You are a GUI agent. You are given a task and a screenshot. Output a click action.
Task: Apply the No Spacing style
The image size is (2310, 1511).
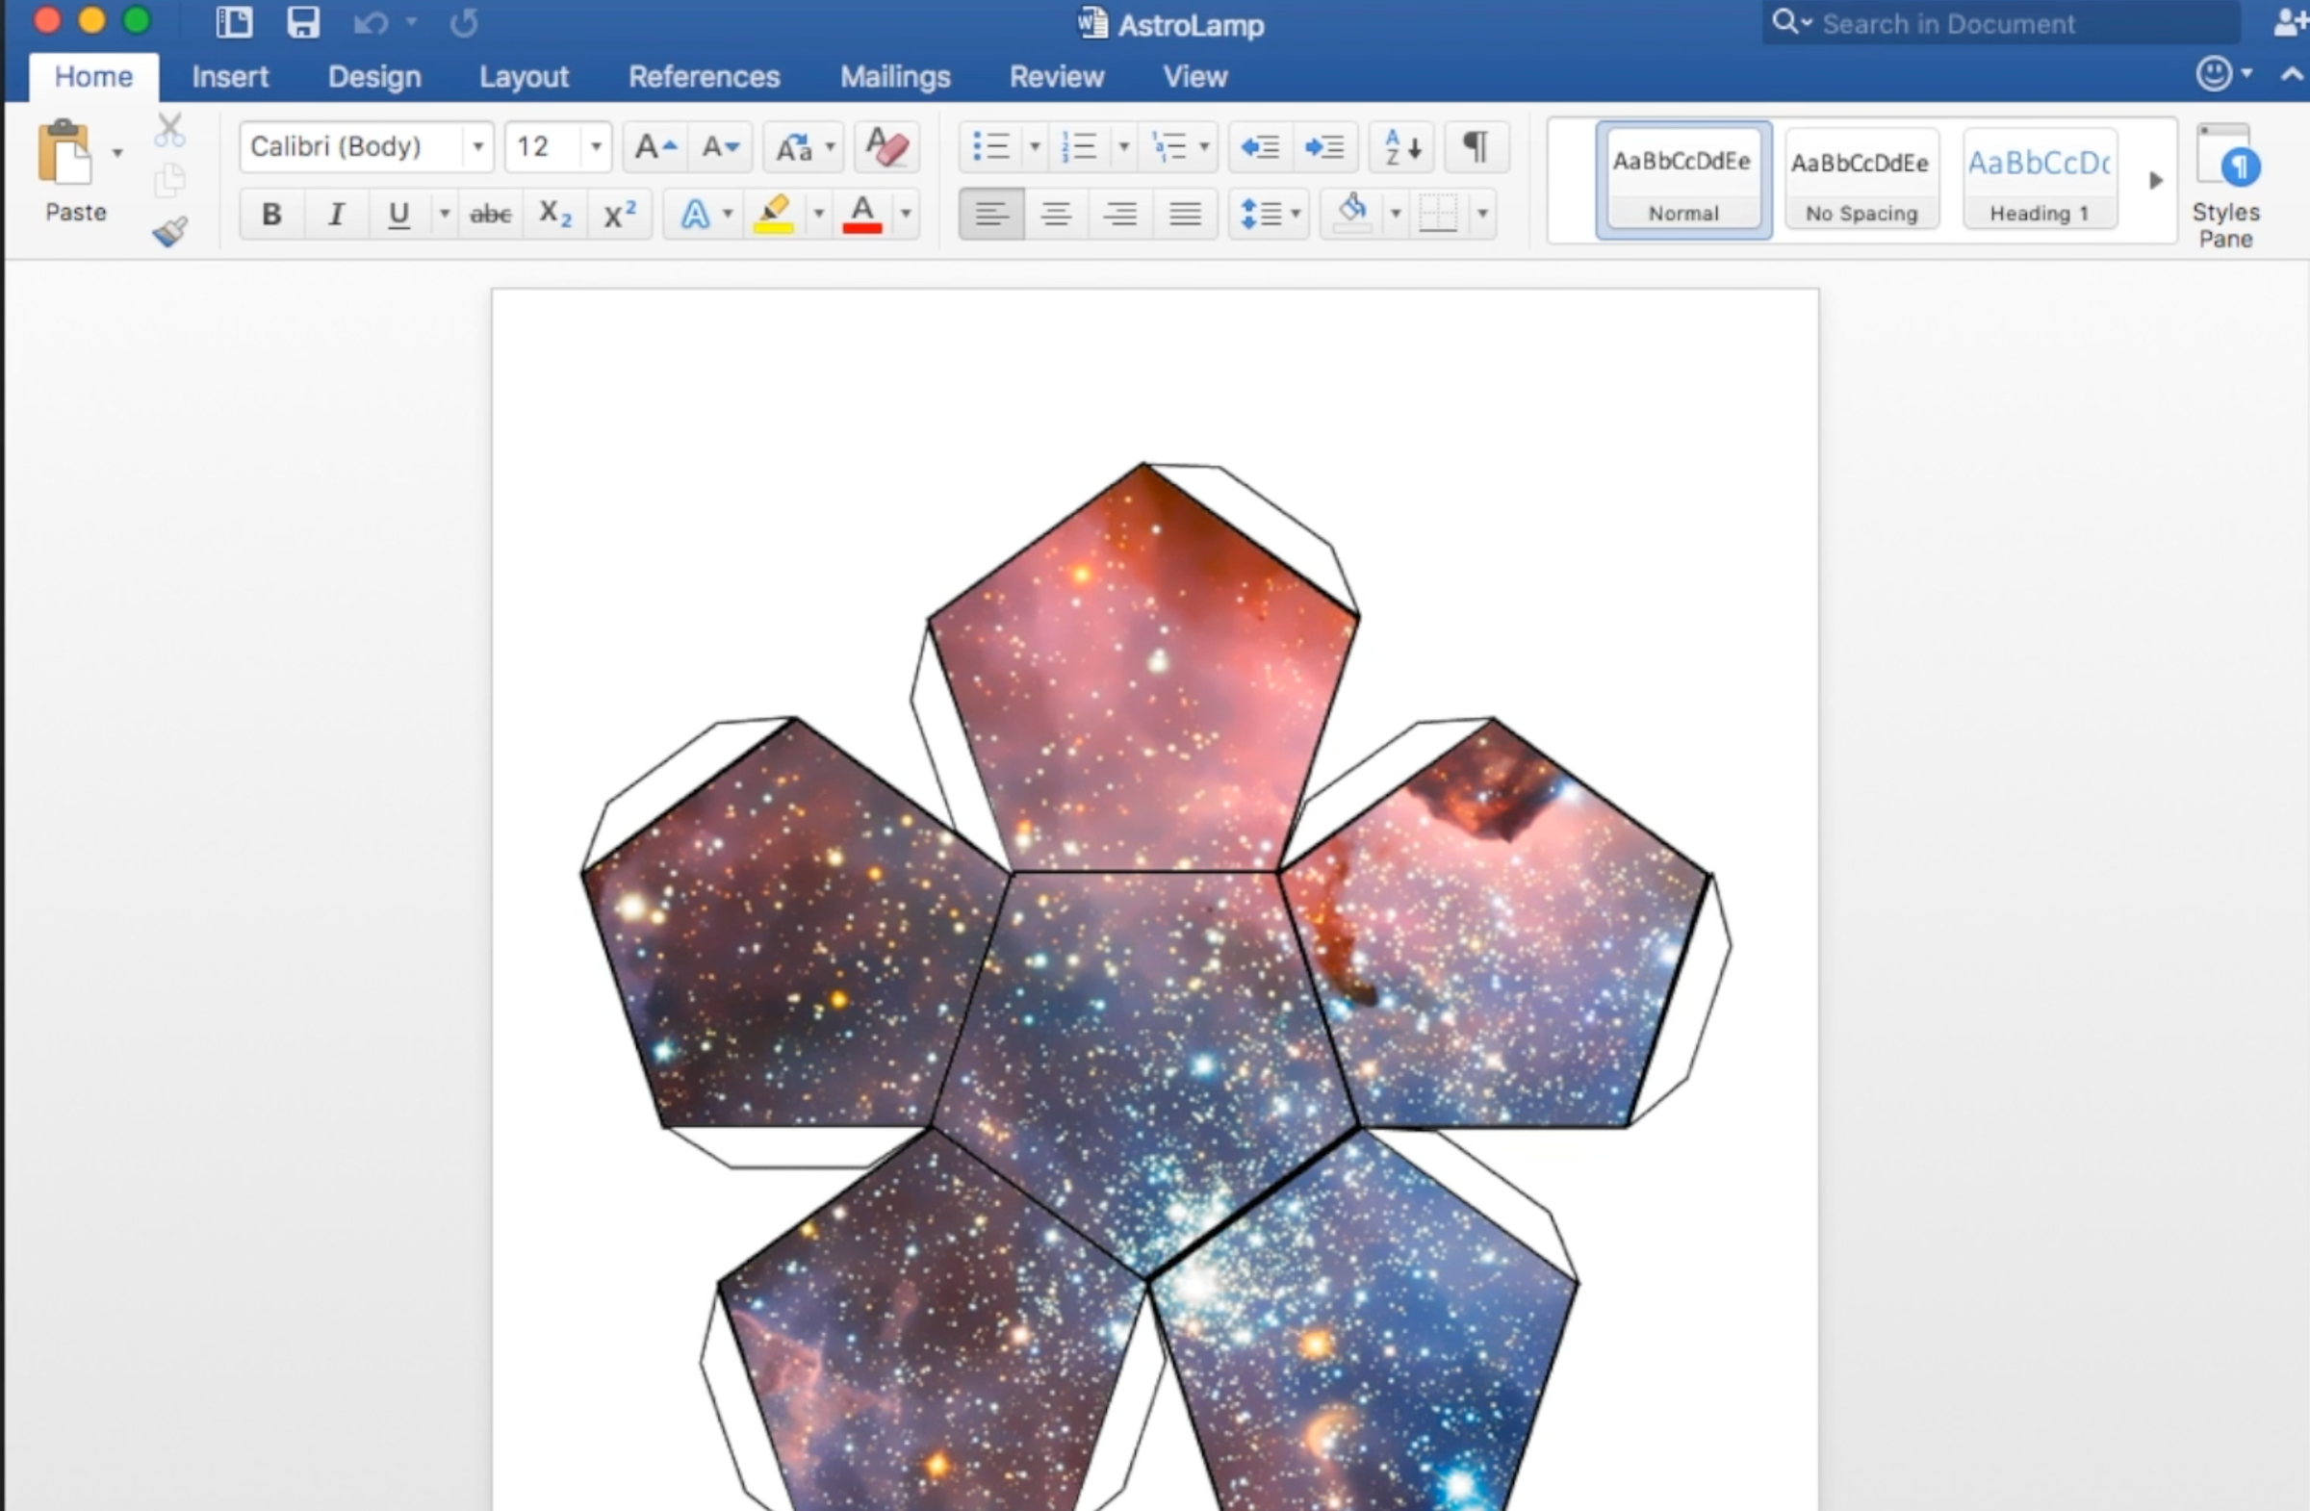click(x=1861, y=180)
